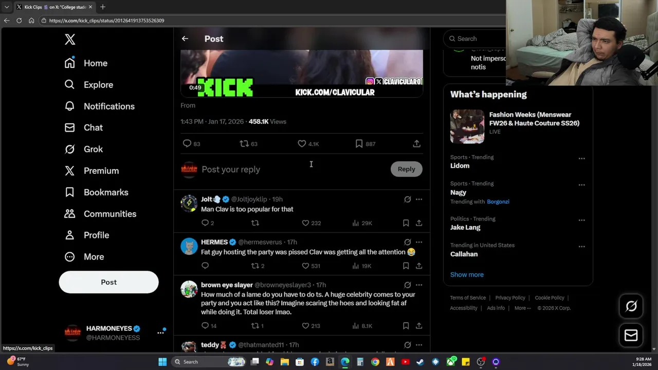
Task: Like the main post with 4.1K likes
Action: [x=308, y=144]
